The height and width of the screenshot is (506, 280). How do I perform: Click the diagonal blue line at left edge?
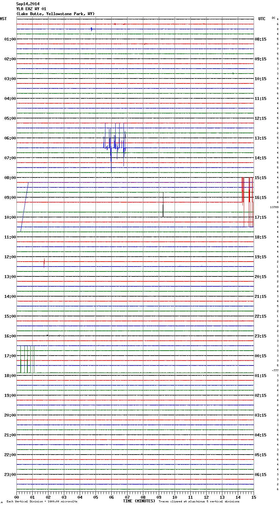tap(24, 207)
